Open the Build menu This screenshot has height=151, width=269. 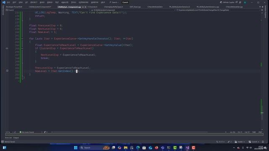(x=42, y=3)
